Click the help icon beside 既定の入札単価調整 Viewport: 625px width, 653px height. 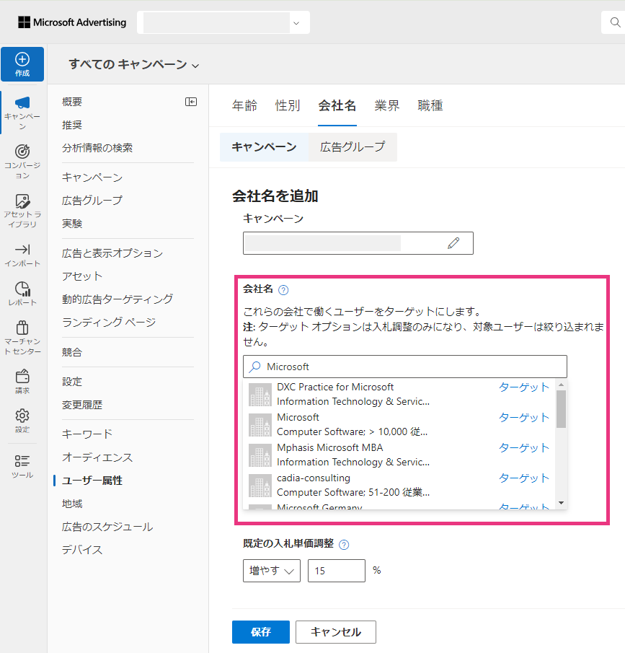tap(344, 544)
